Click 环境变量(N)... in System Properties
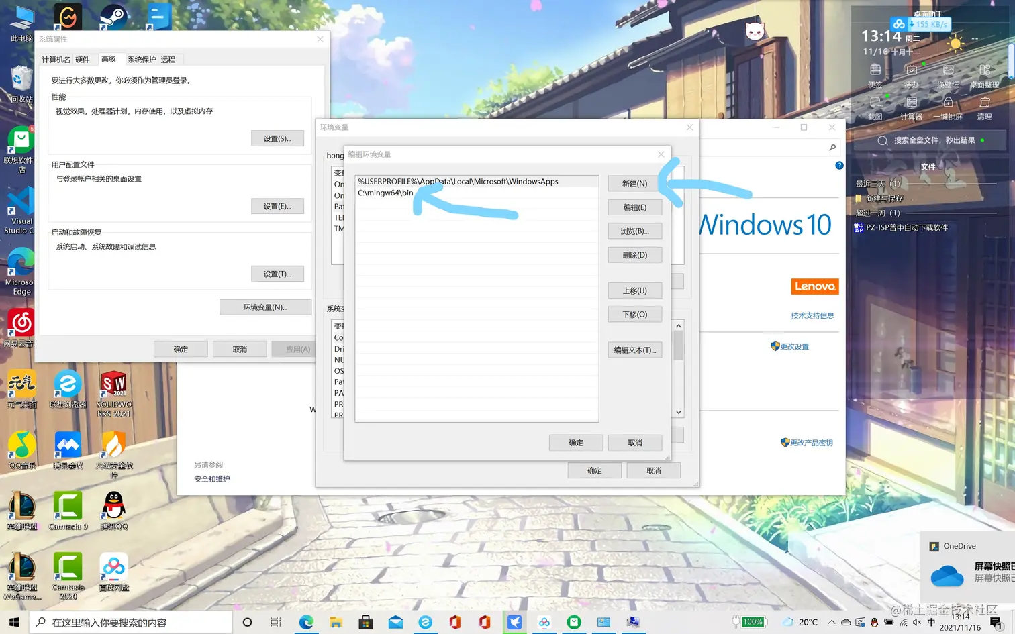 [x=265, y=307]
